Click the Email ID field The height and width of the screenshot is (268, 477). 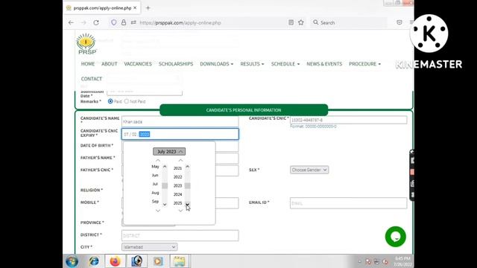point(348,203)
